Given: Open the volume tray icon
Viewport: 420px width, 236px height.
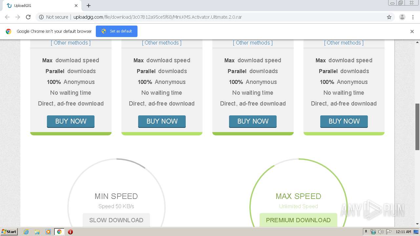Looking at the screenshot, I should (381, 232).
